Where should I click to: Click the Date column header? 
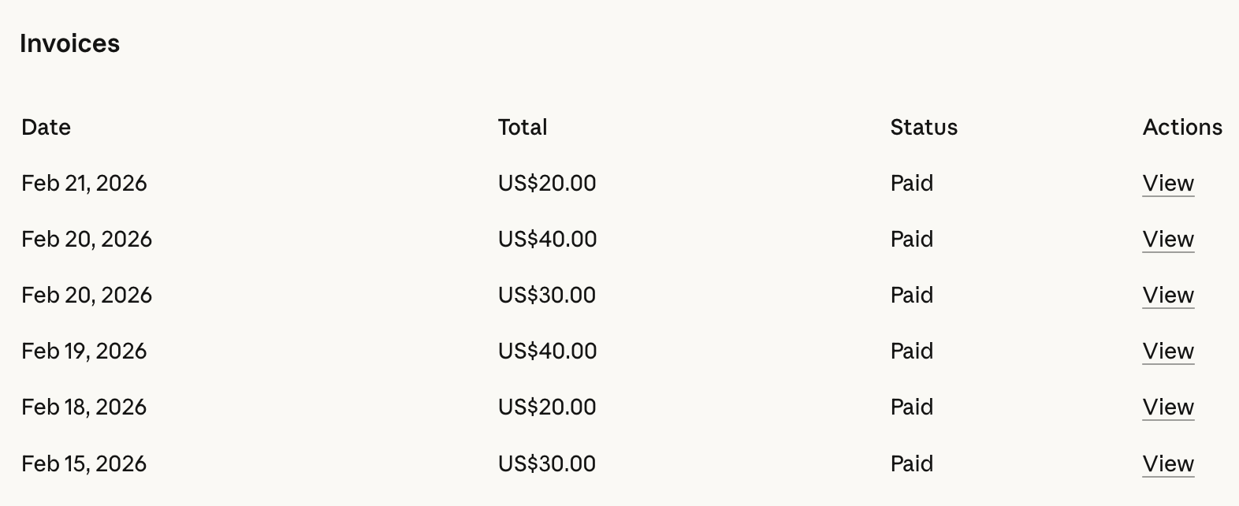tap(46, 127)
